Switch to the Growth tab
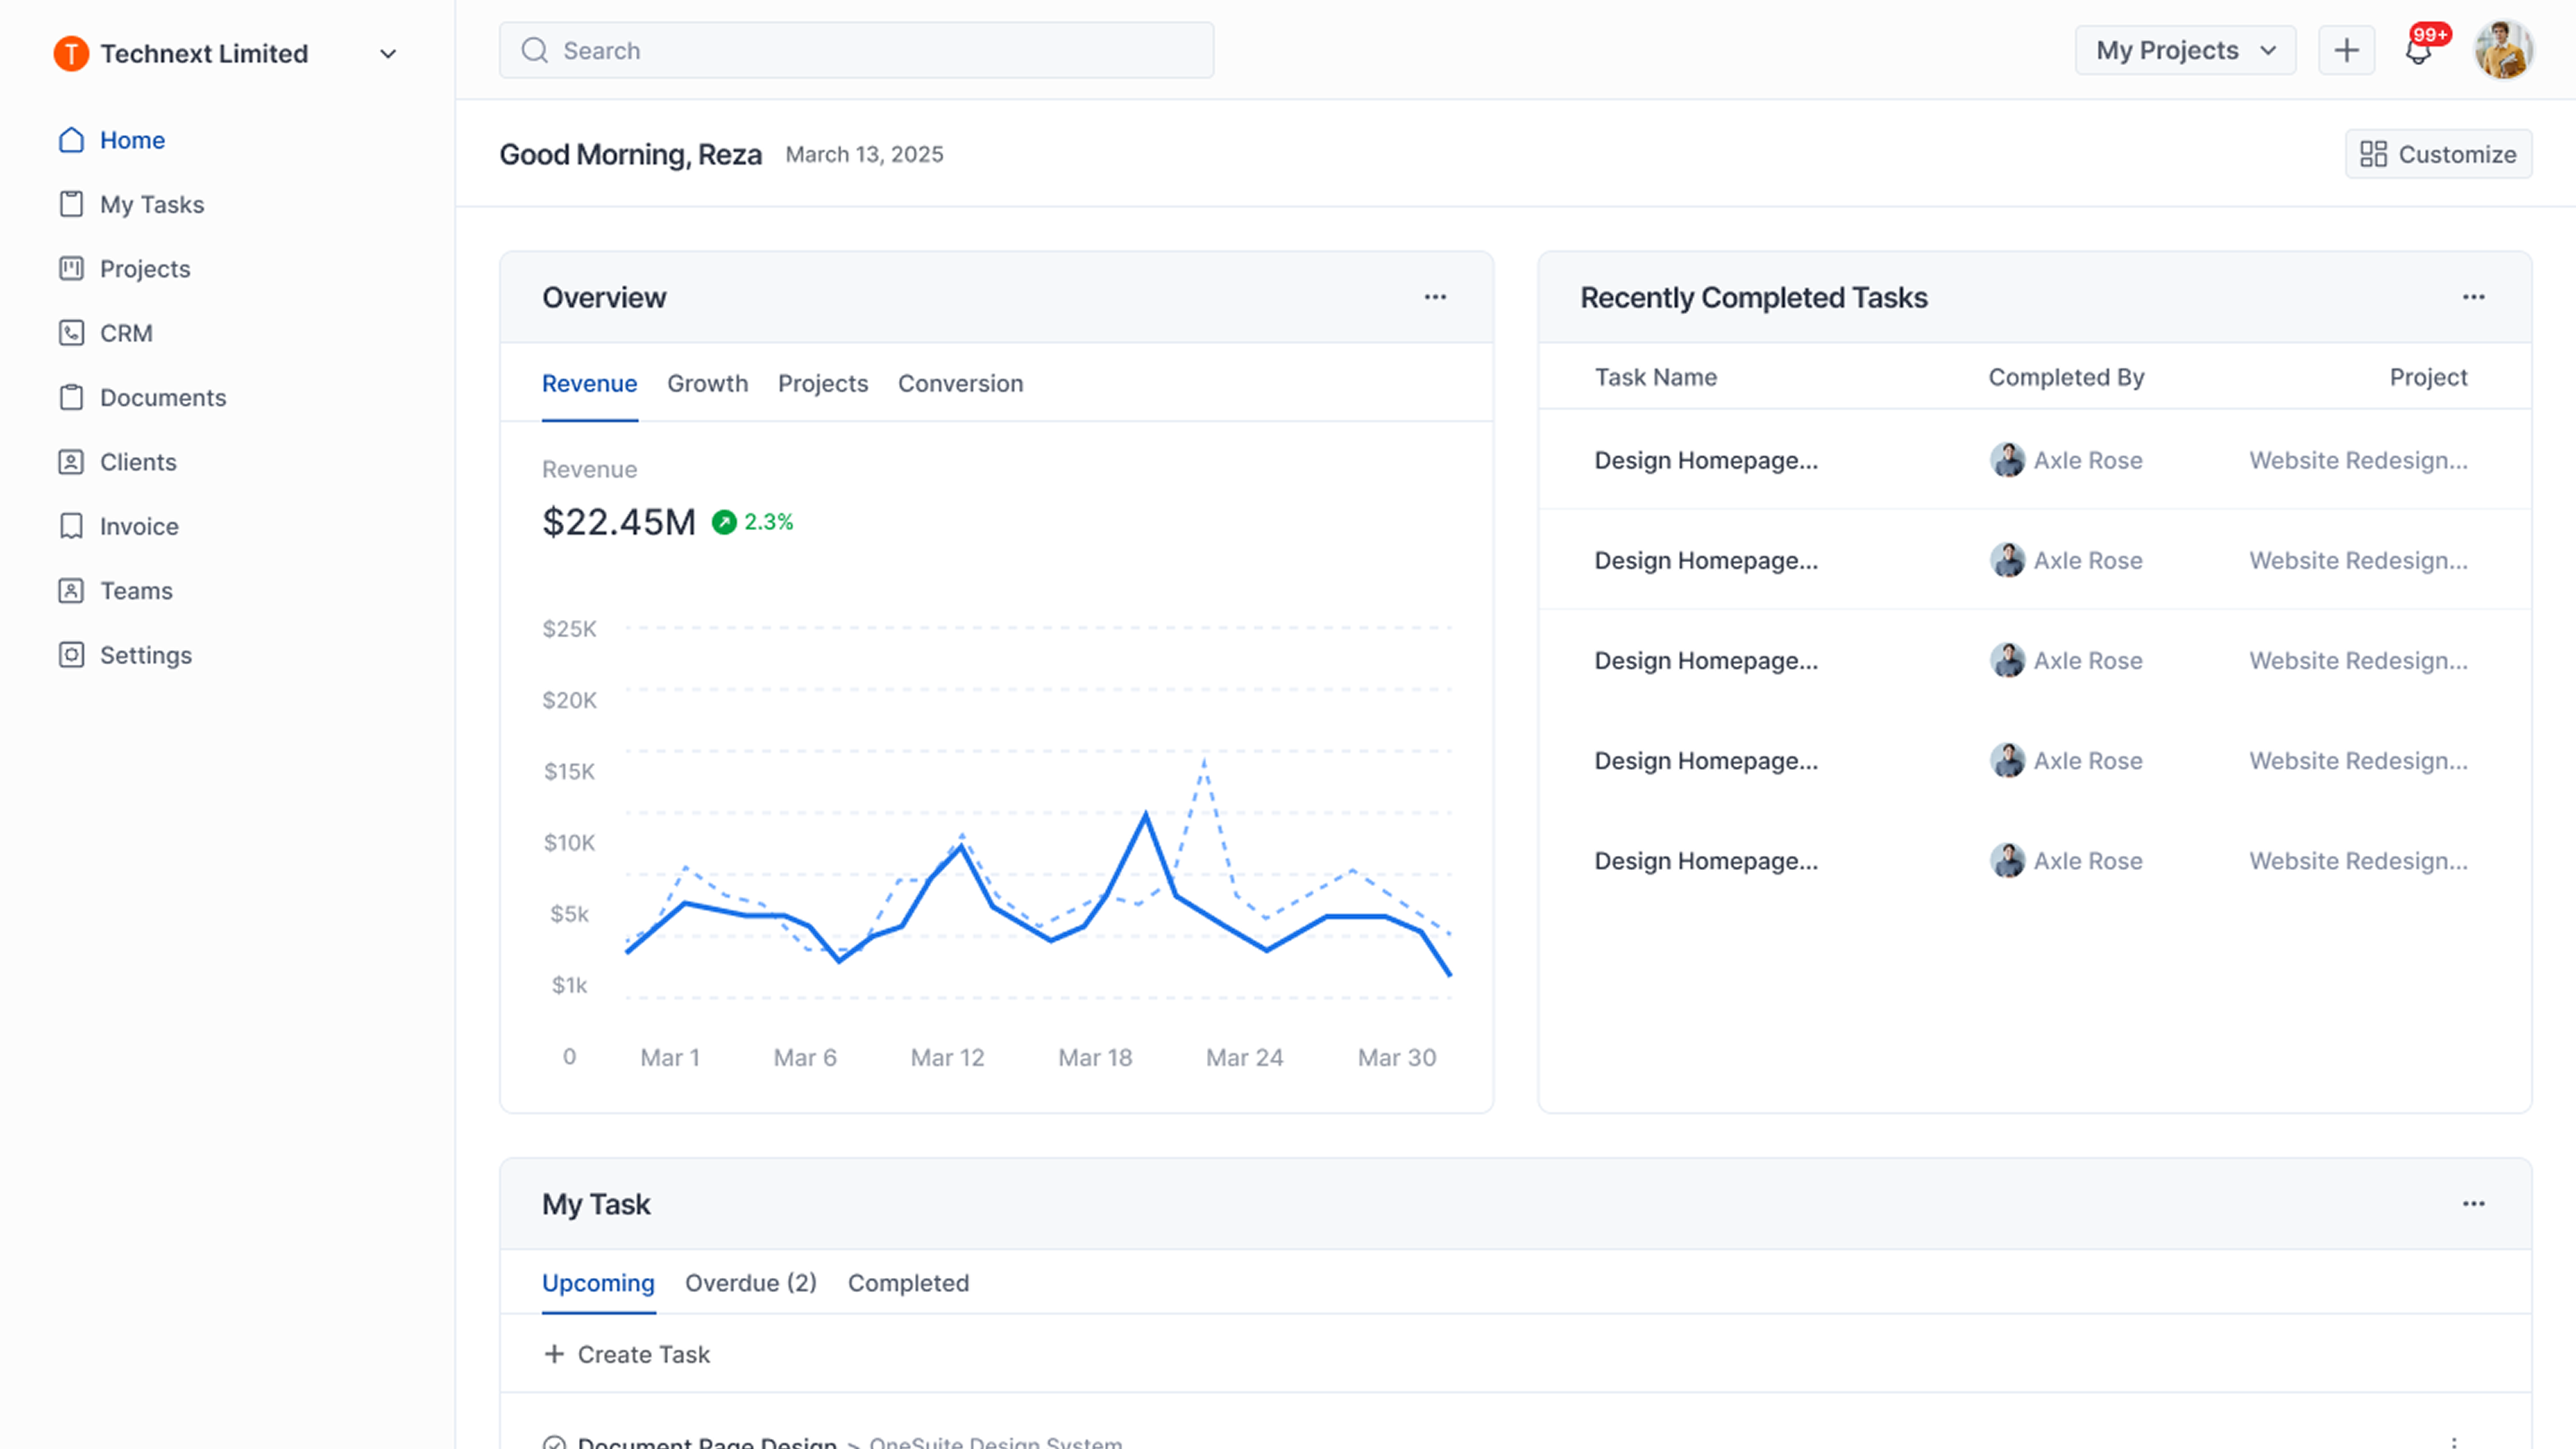This screenshot has width=2576, height=1449. (x=707, y=383)
